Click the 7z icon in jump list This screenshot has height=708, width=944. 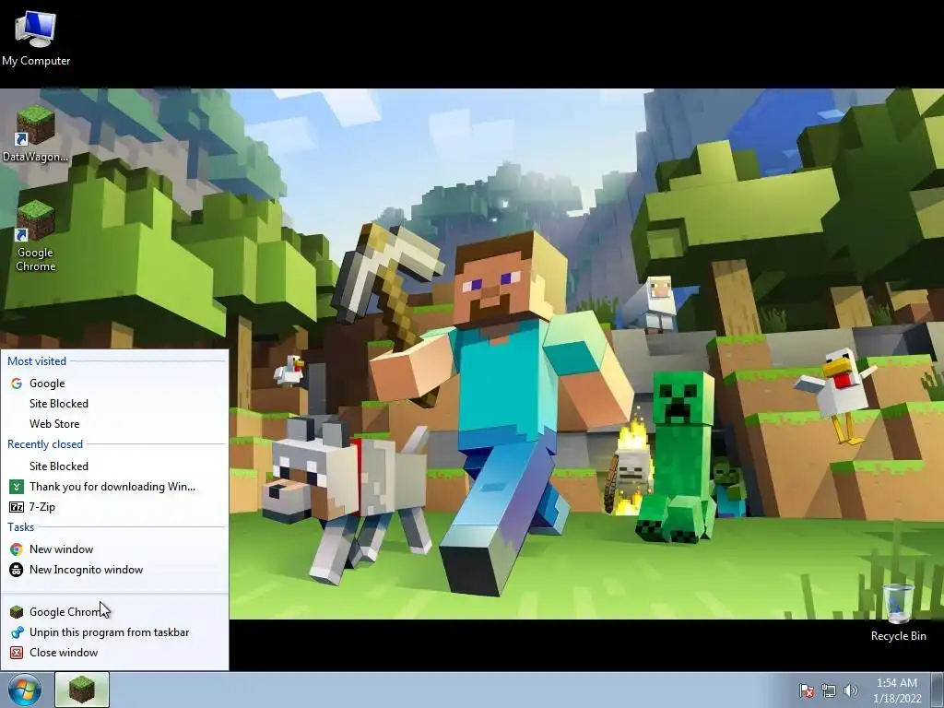coord(17,507)
